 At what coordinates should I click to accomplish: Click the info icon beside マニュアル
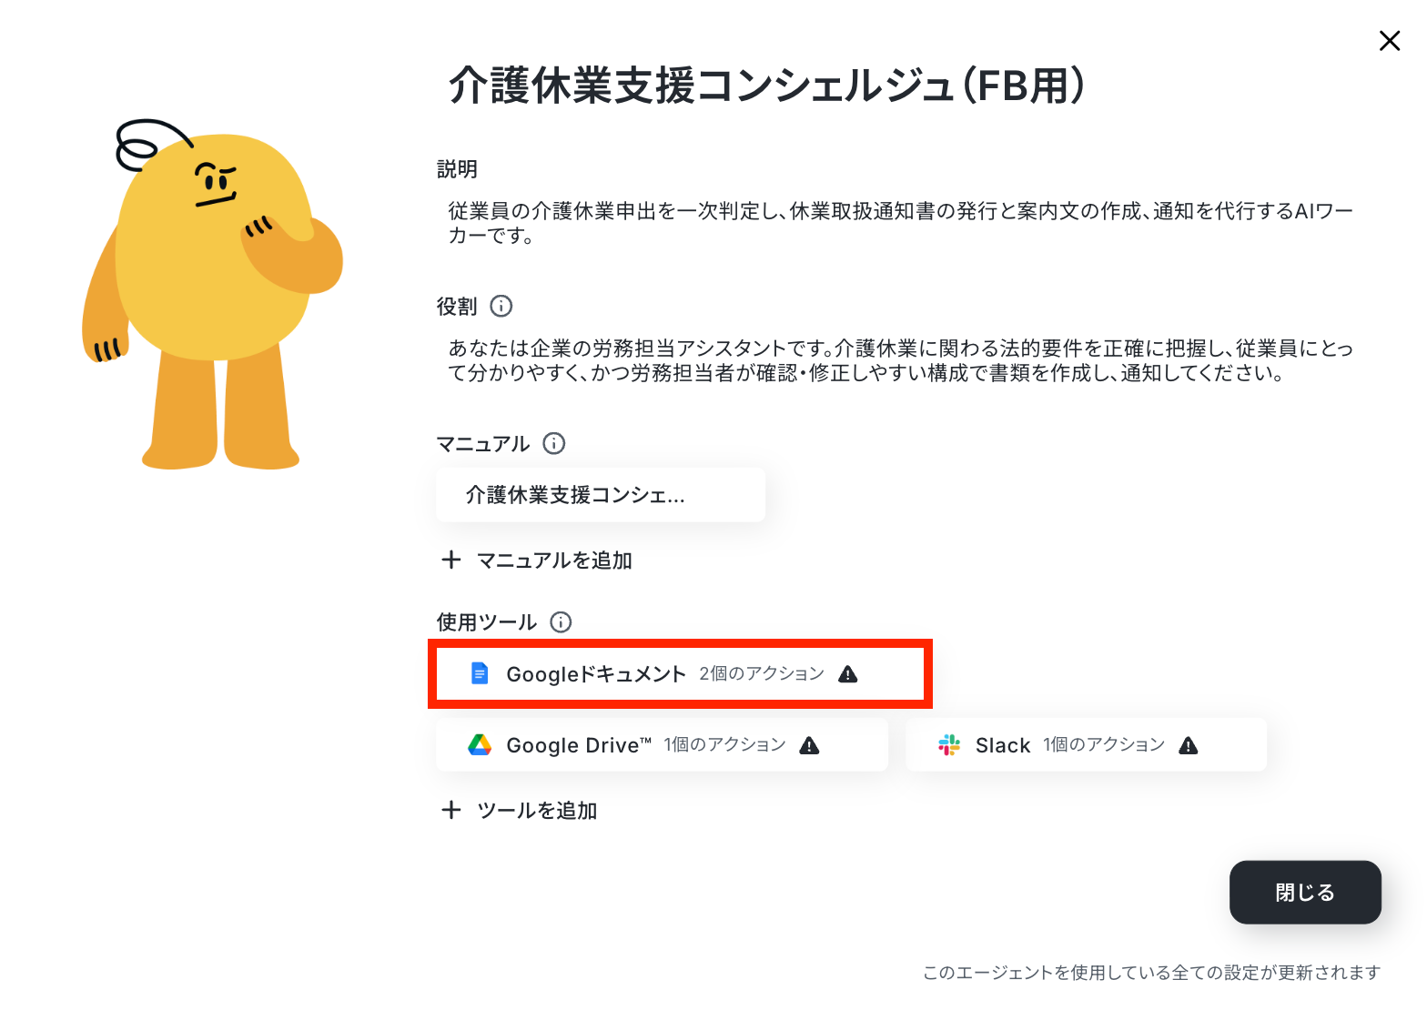[x=554, y=443]
